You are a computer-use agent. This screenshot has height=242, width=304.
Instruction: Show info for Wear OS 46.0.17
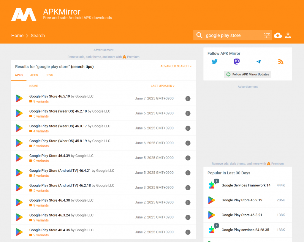pyautogui.click(x=188, y=128)
